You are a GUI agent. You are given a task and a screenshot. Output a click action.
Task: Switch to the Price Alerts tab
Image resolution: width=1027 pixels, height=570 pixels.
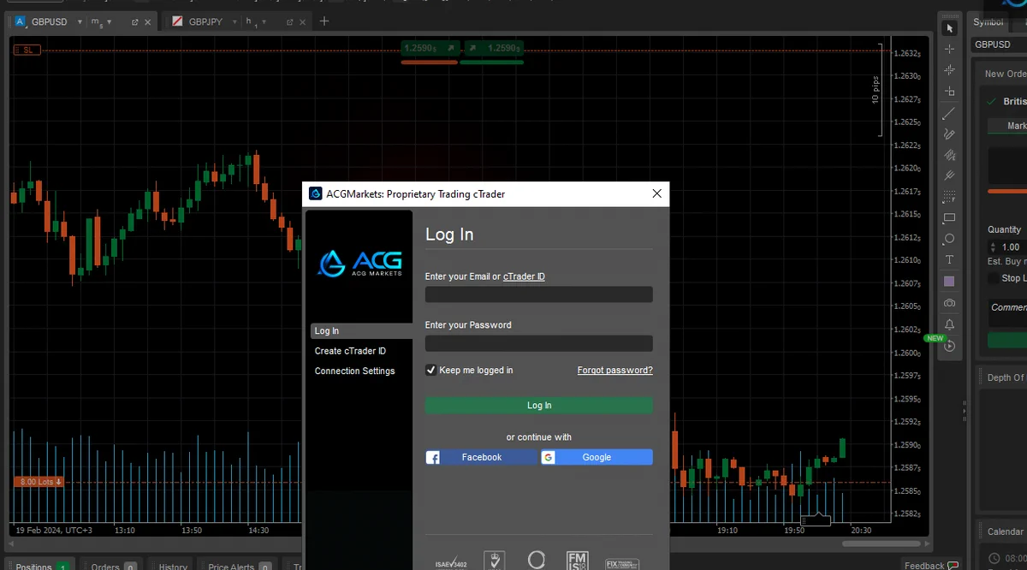click(239, 565)
